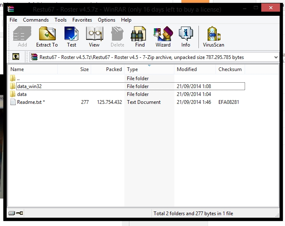The image size is (285, 226).
Task: Select the Readme.txt file icon
Action: click(13, 102)
